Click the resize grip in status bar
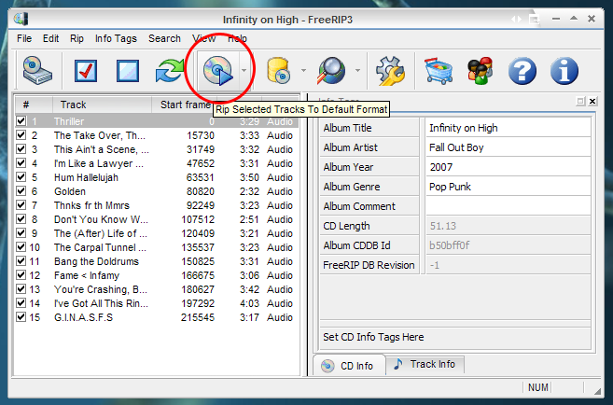Viewport: 613px width, 405px height. pyautogui.click(x=596, y=390)
